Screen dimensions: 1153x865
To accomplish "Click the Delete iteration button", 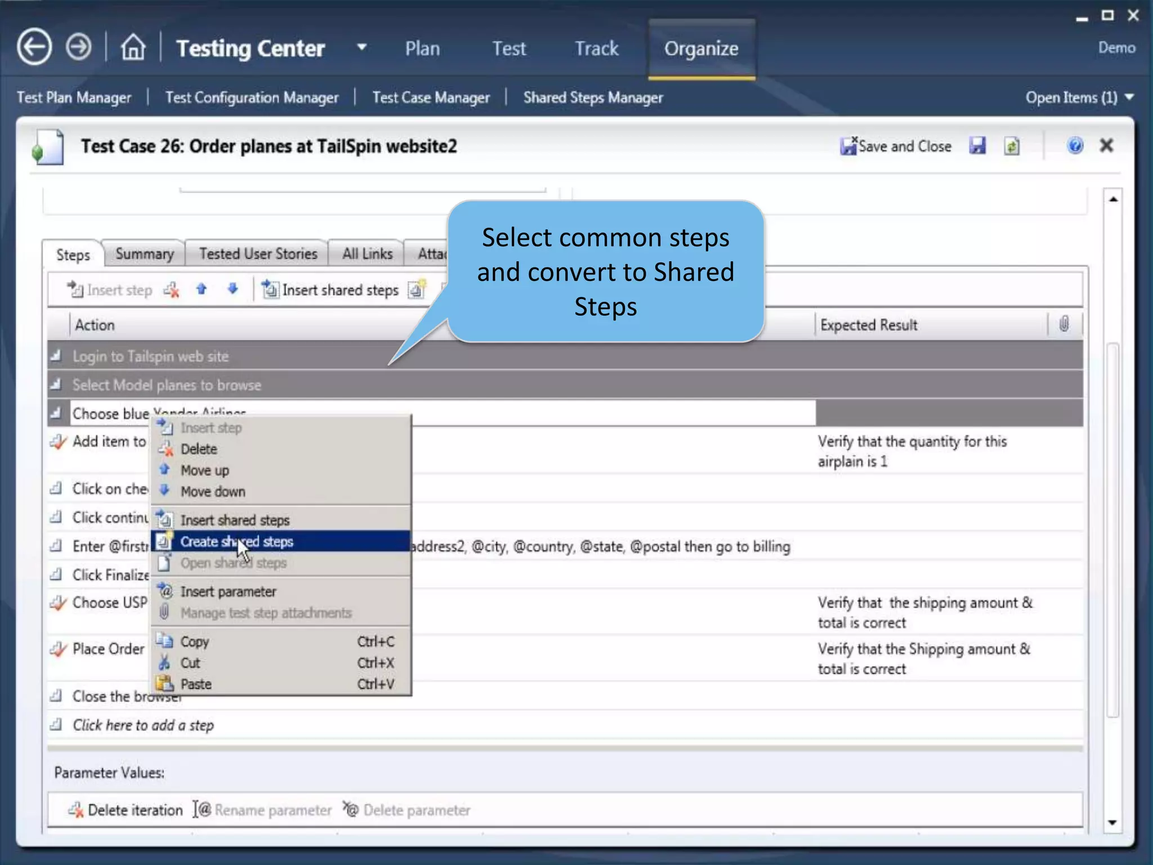I will tap(125, 810).
